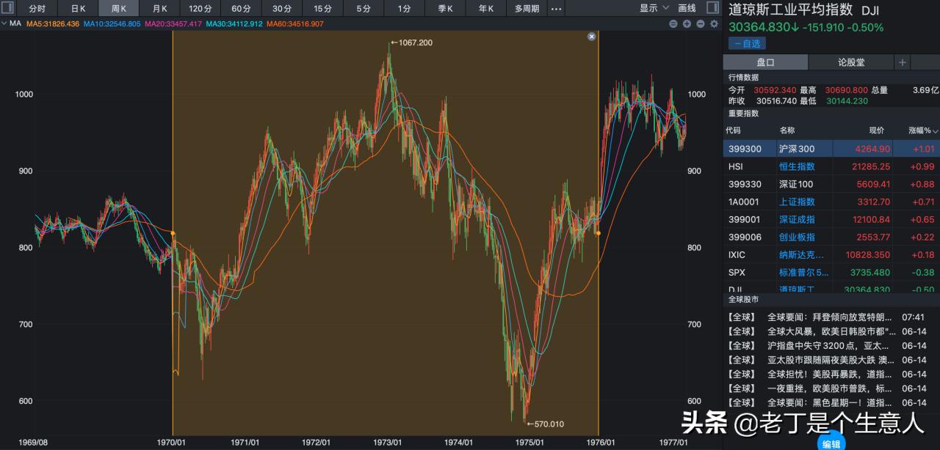Screen dimensions: 940x450
Task: Open the 多周期 multi-period view
Action: tap(527, 9)
